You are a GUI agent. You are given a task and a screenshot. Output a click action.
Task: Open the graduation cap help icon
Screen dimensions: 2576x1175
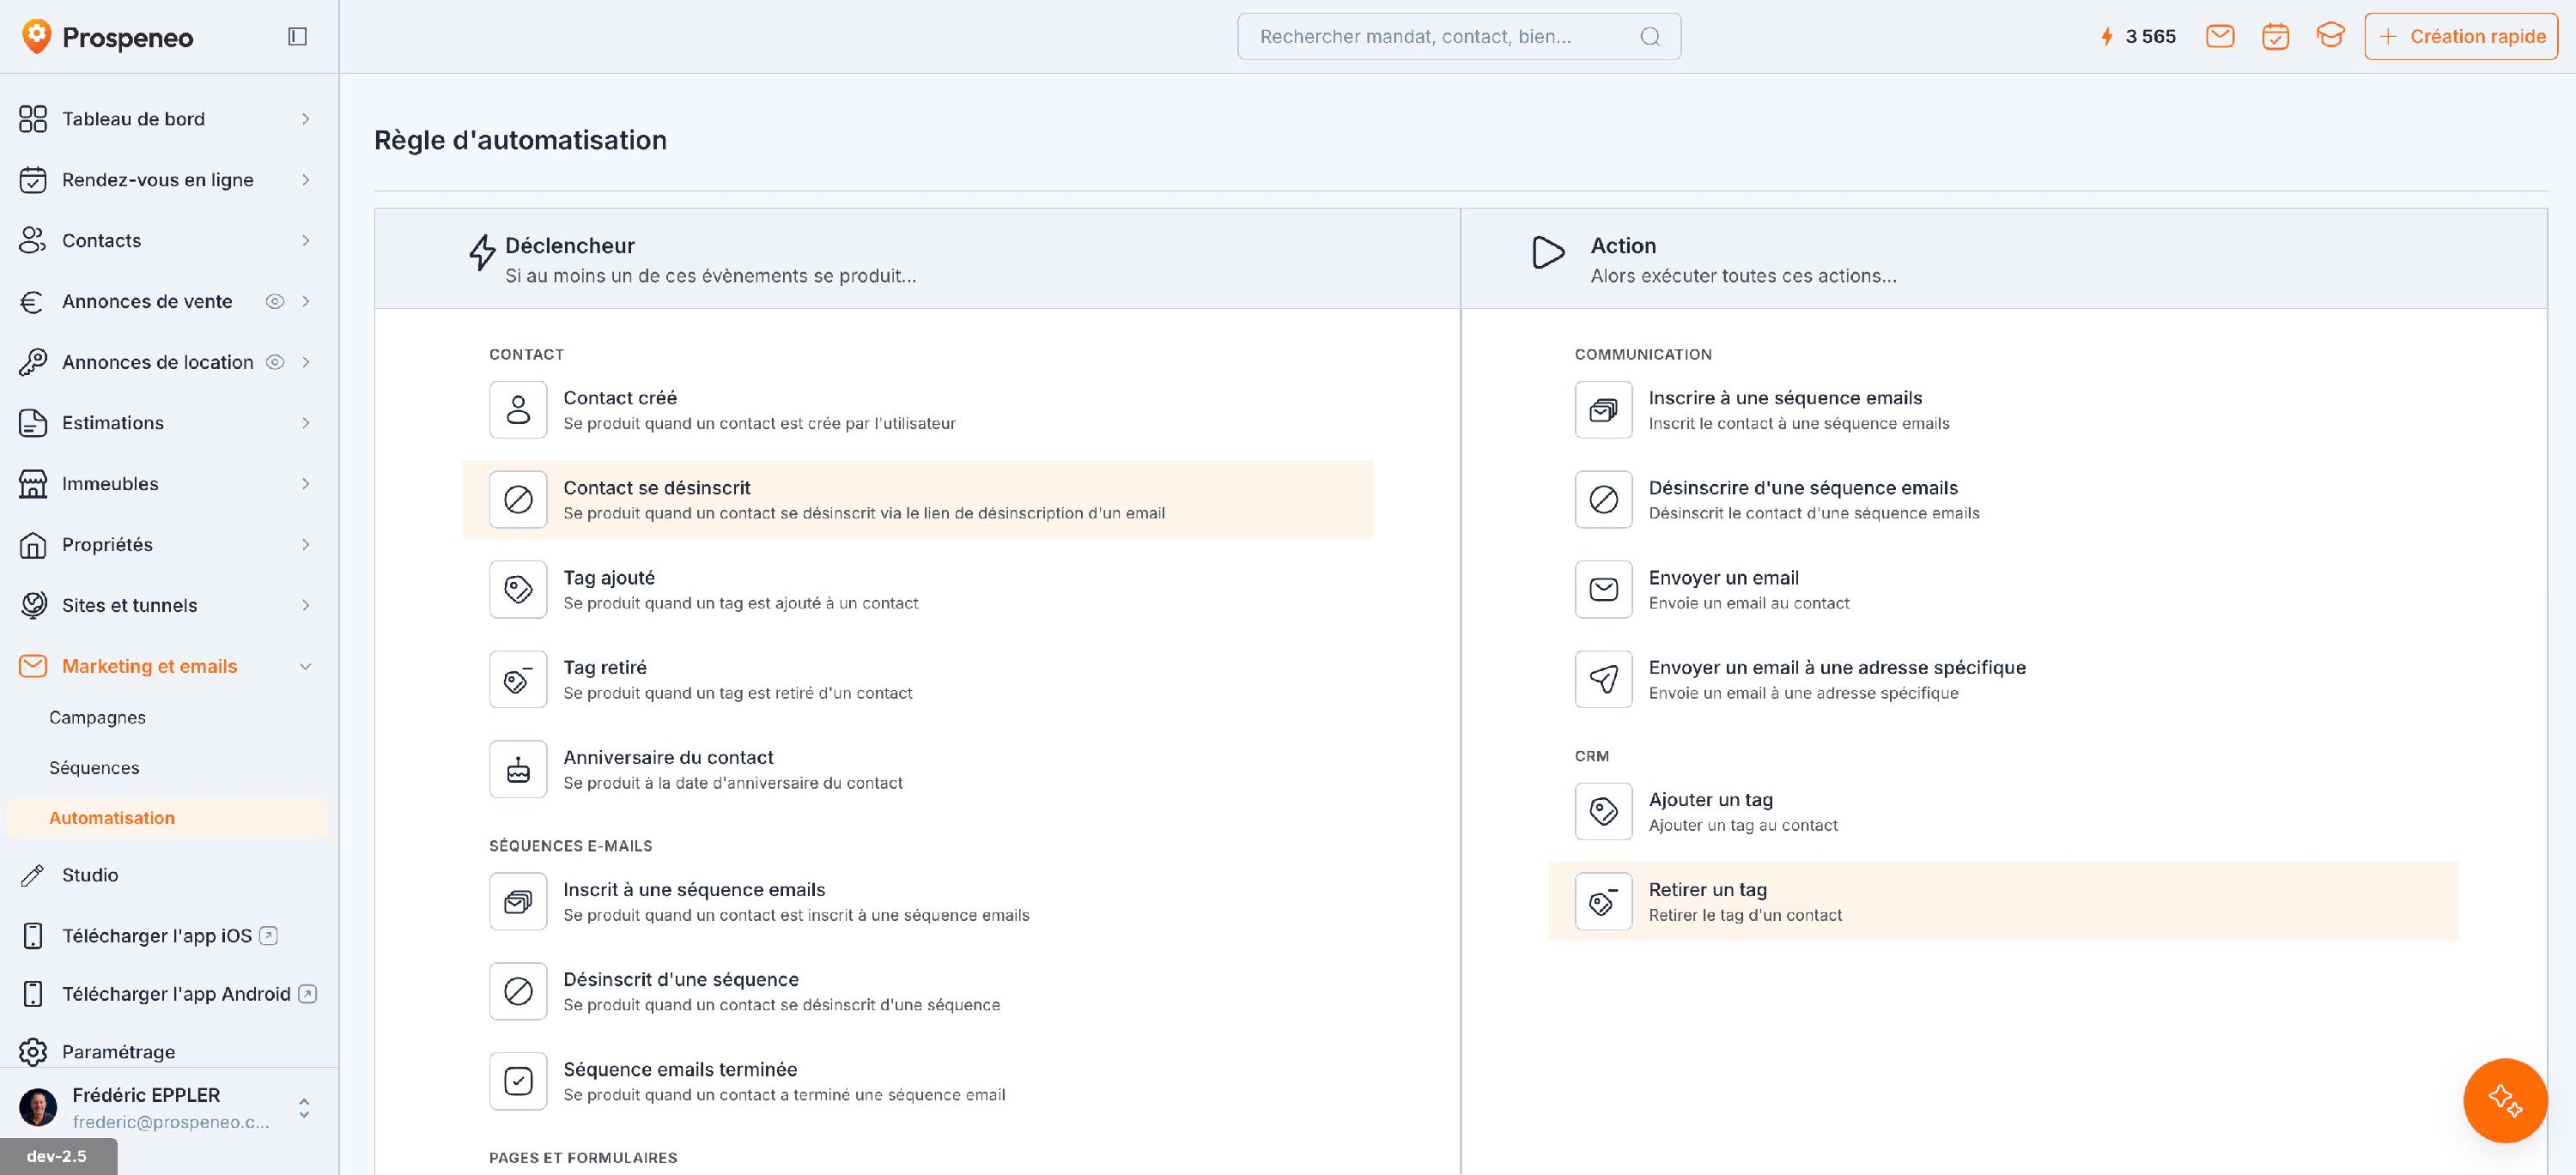[x=2330, y=36]
